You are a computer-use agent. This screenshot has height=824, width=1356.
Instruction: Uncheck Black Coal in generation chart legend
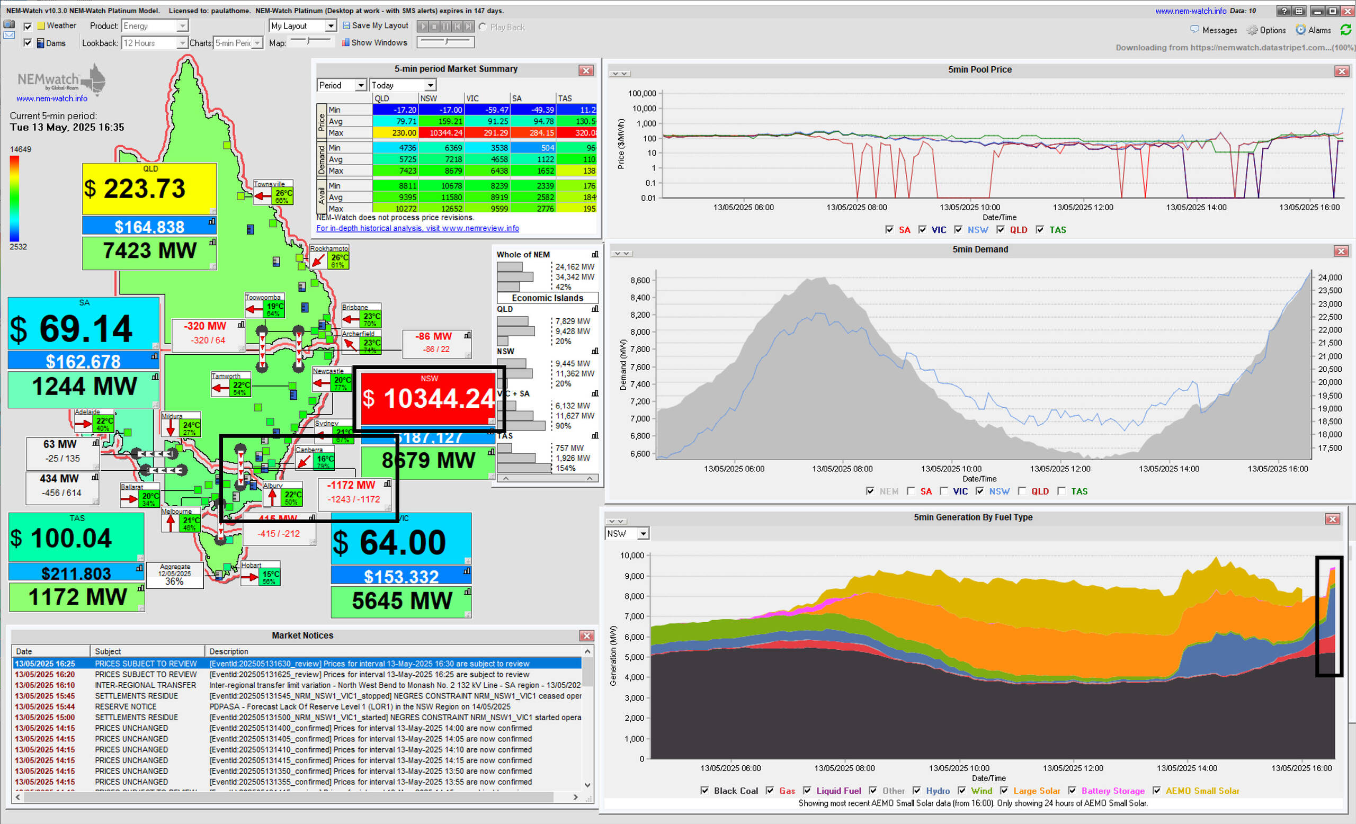(x=704, y=791)
